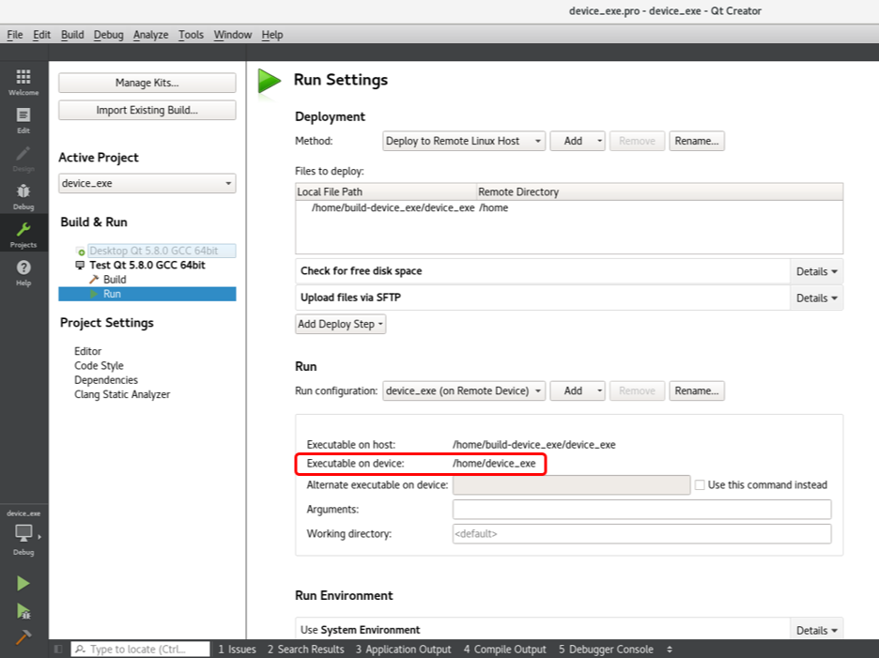Select Build under Test Qt kit

click(115, 279)
